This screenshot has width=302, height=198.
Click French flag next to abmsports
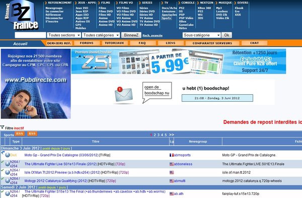coord(172,155)
